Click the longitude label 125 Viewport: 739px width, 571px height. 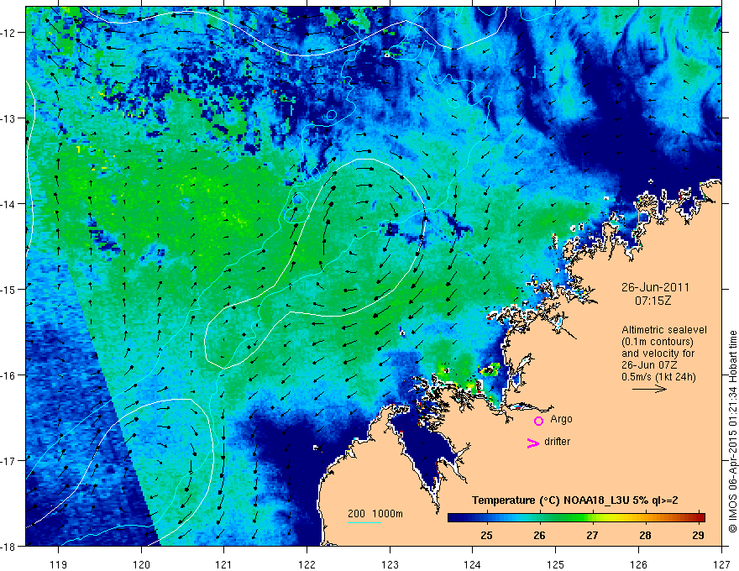click(x=555, y=564)
